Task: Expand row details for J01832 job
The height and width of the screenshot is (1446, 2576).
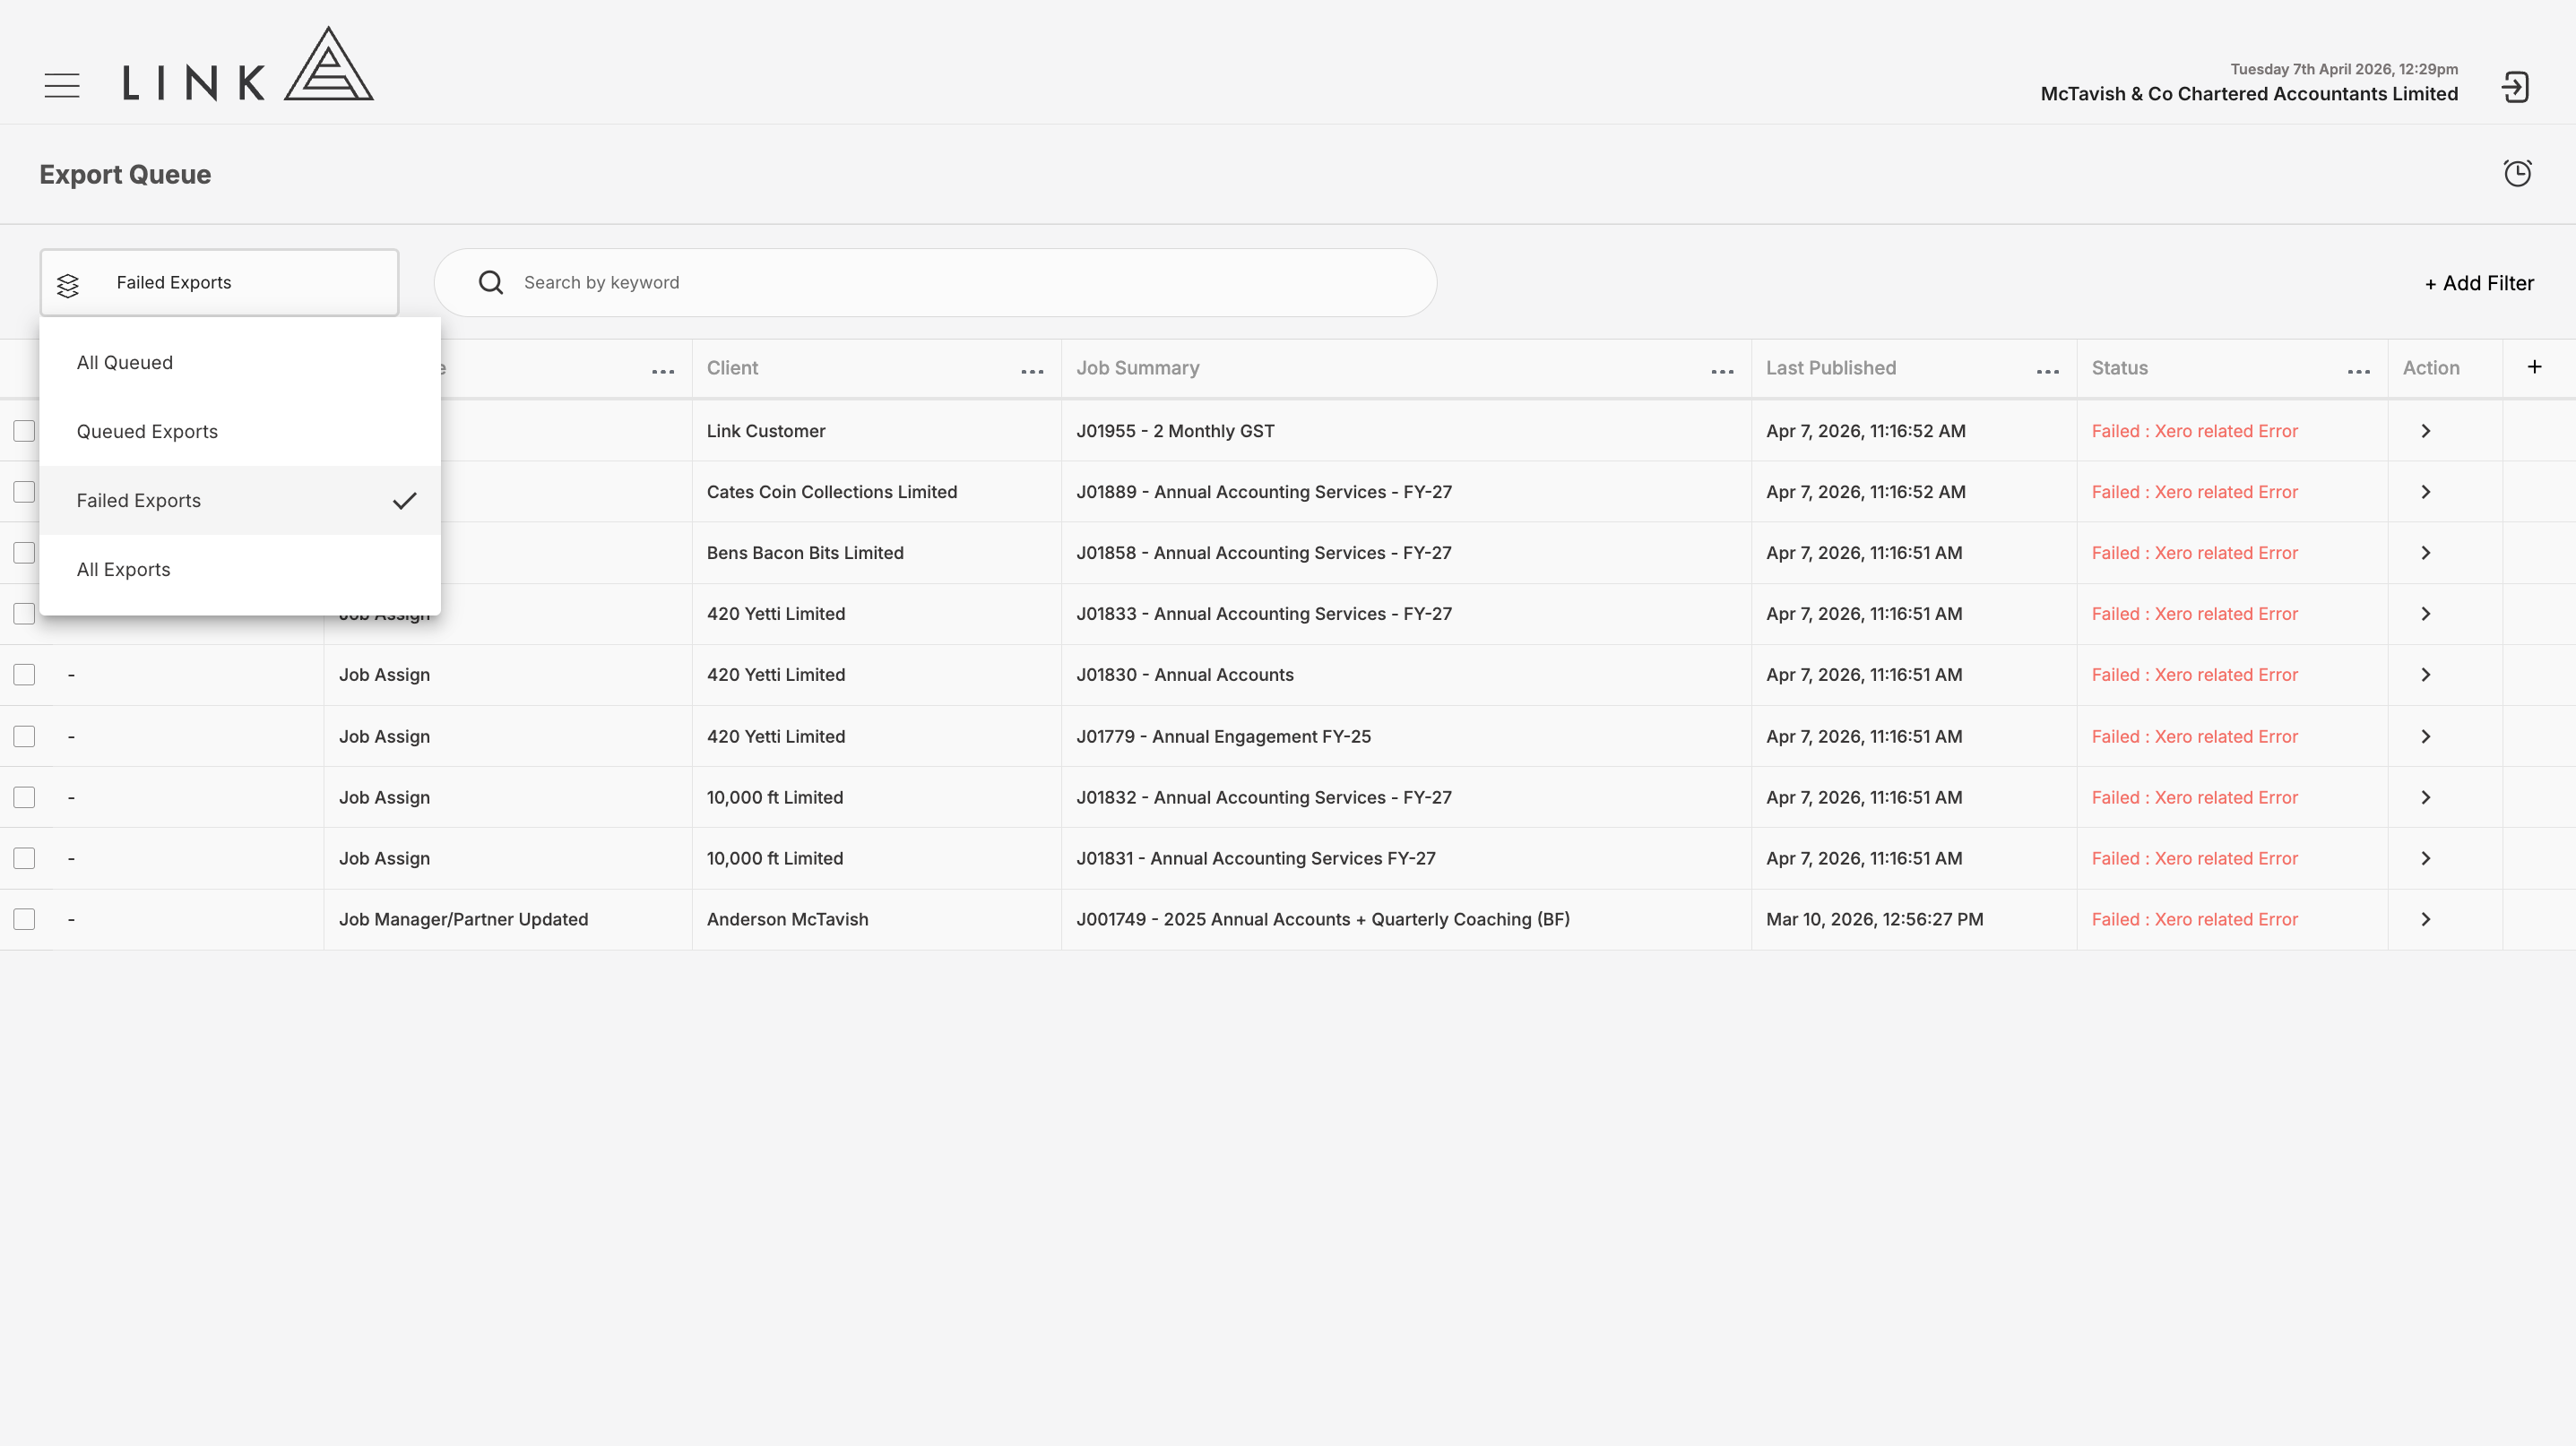Action: tap(2425, 797)
